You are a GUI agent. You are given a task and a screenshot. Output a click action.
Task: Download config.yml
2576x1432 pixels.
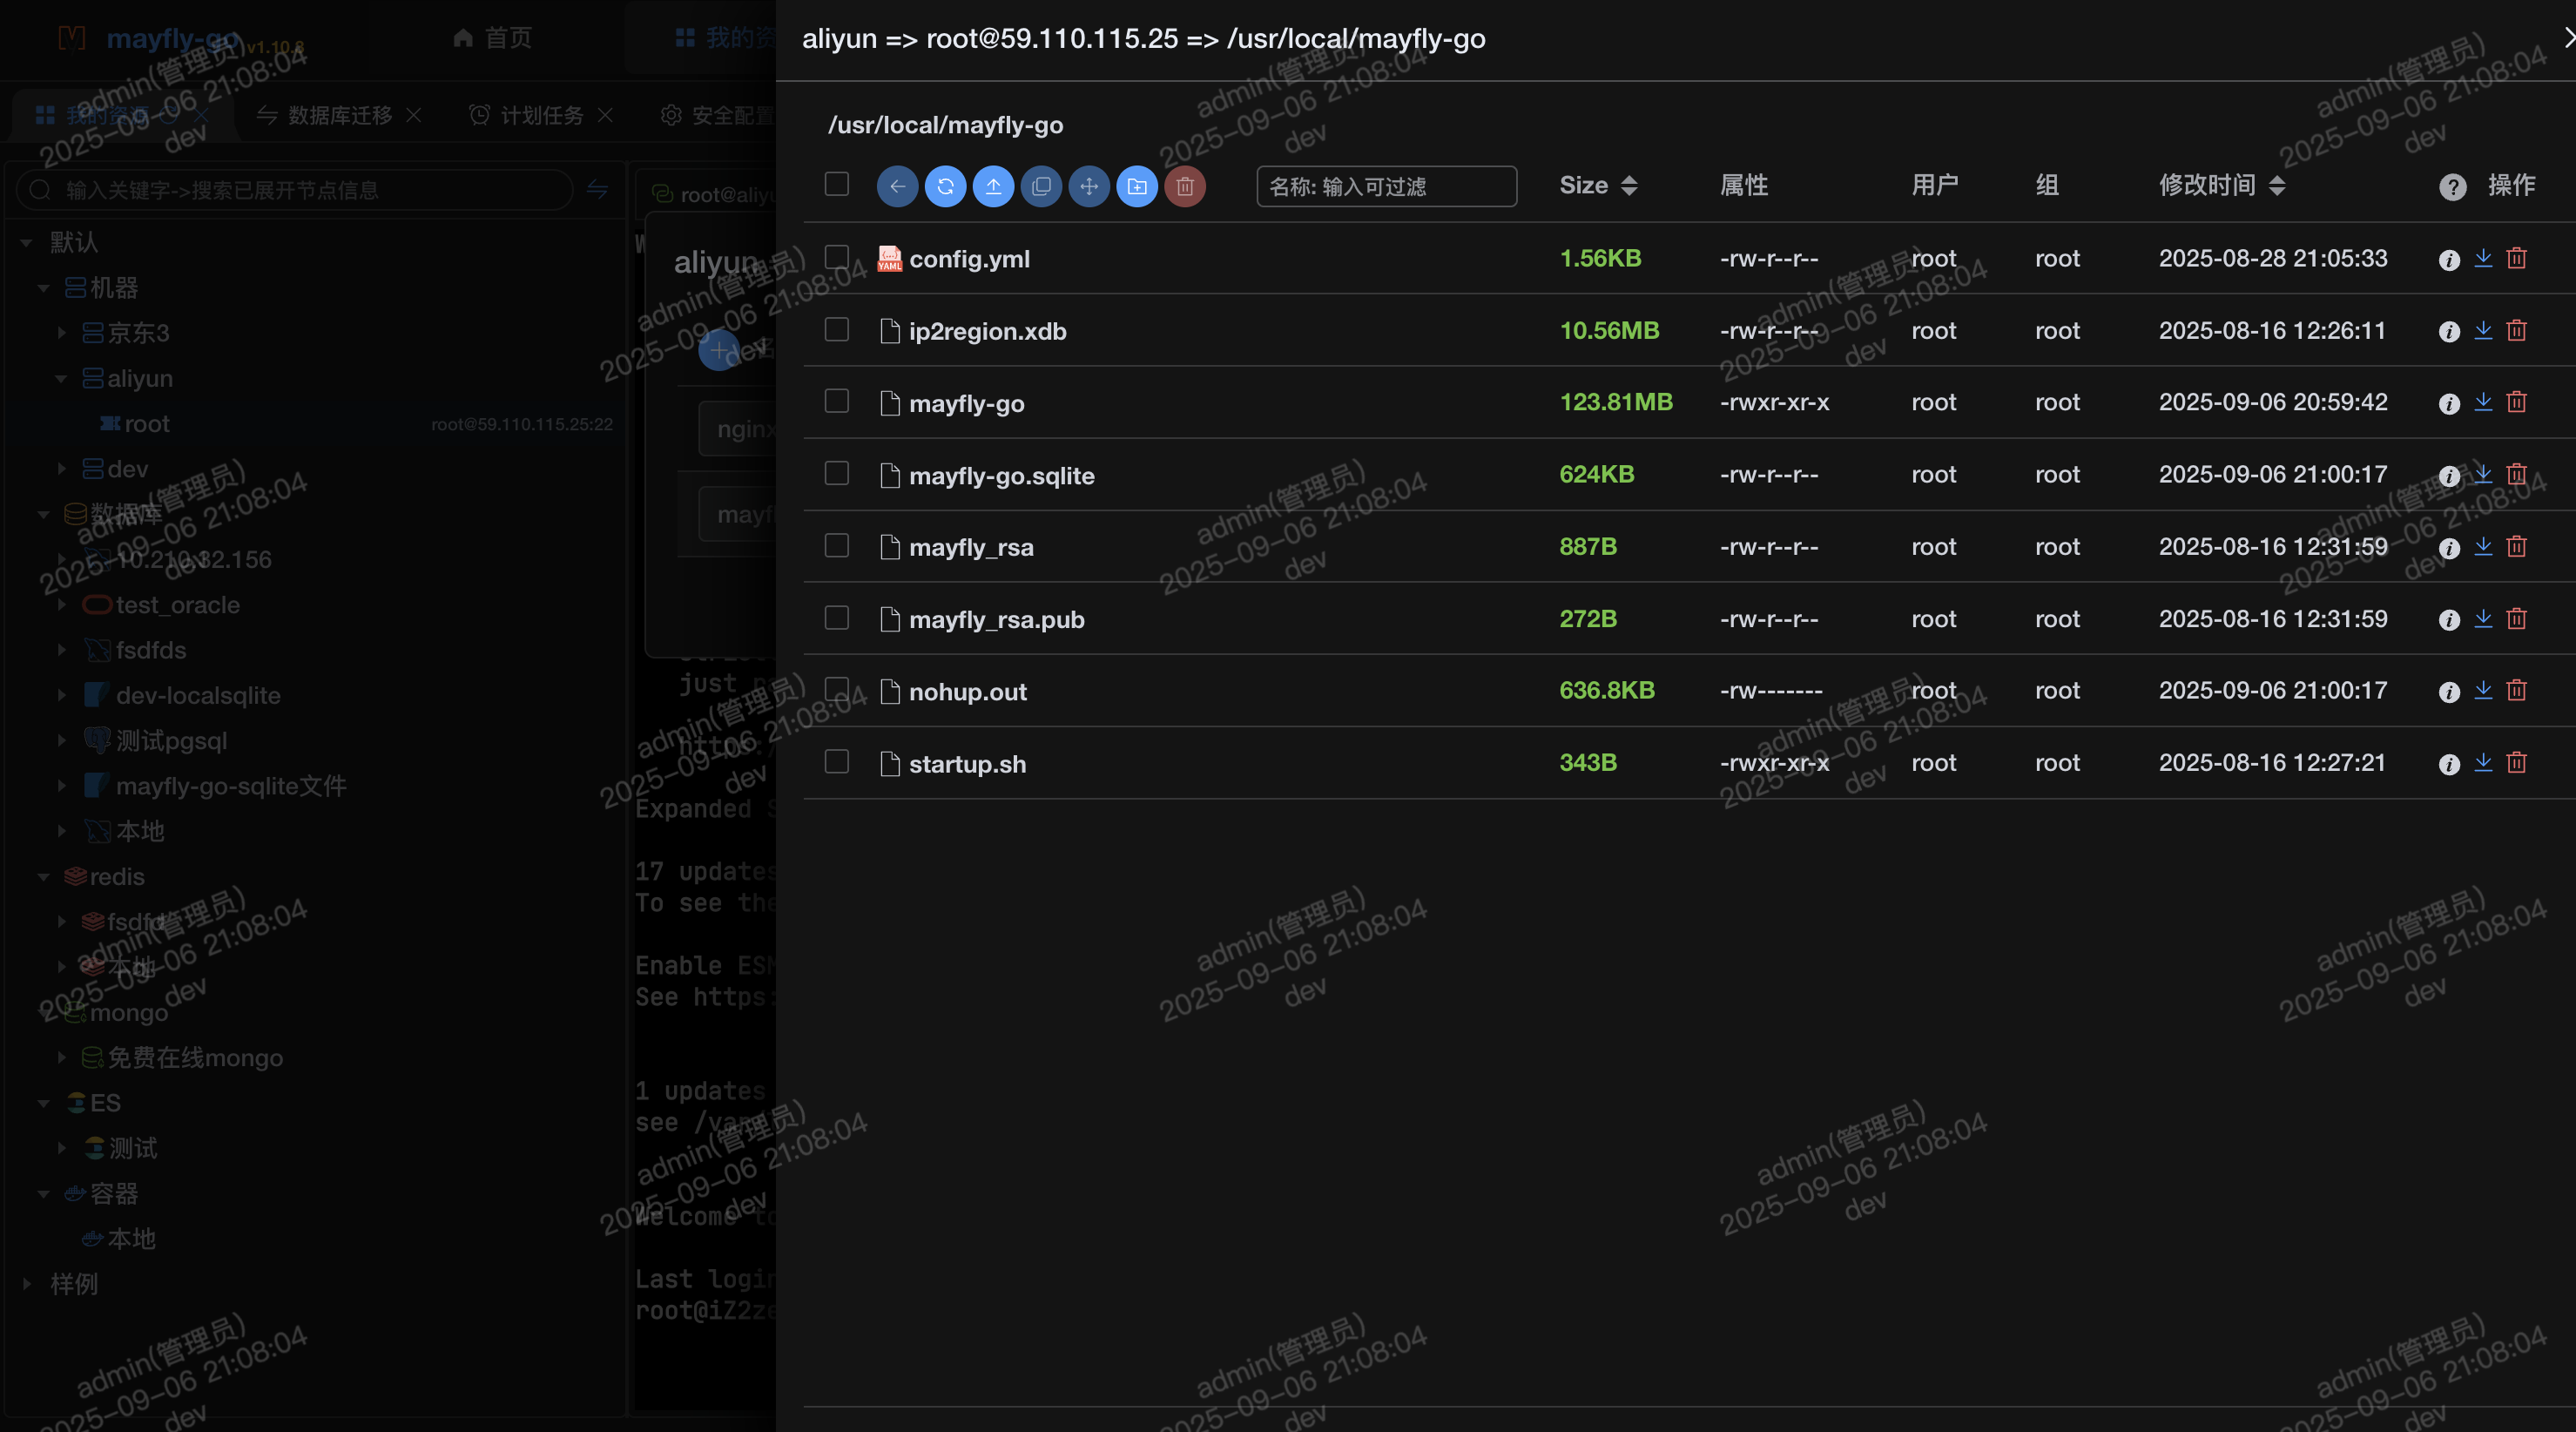click(x=2483, y=258)
